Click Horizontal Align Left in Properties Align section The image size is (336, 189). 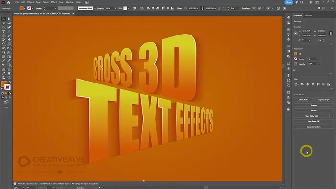pos(302,84)
